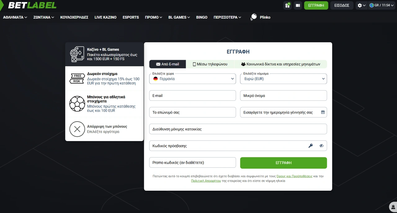Open the Επιλέξτε χώρα country dropdown
Image resolution: width=397 pixels, height=213 pixels.
click(x=192, y=79)
